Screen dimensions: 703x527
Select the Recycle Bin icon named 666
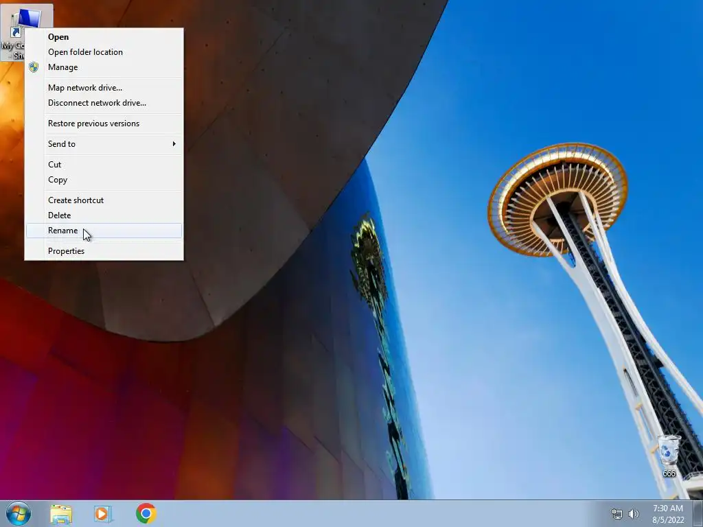coord(669,456)
